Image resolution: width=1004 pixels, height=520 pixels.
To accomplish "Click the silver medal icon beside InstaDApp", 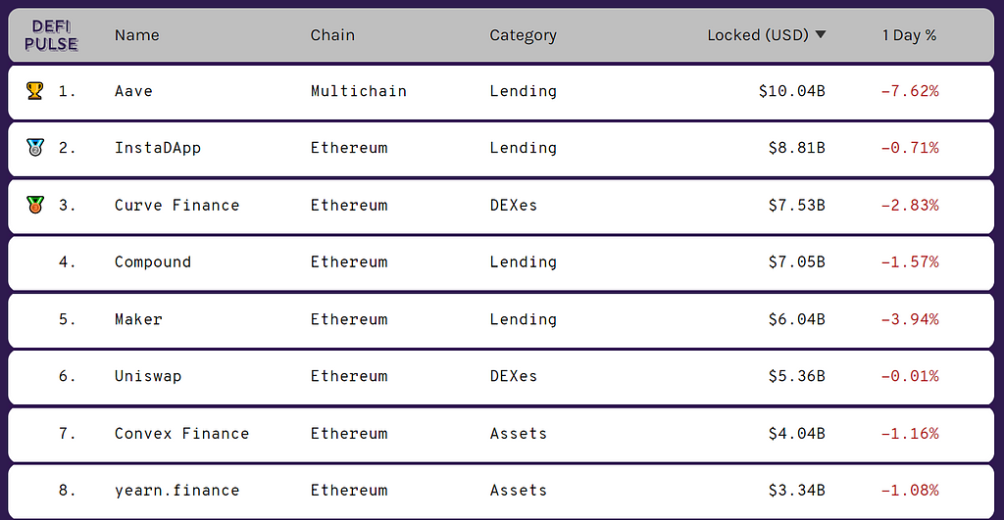I will pos(35,148).
